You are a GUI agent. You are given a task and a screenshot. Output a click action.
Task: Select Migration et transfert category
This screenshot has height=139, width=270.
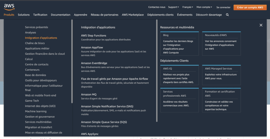click(x=39, y=128)
